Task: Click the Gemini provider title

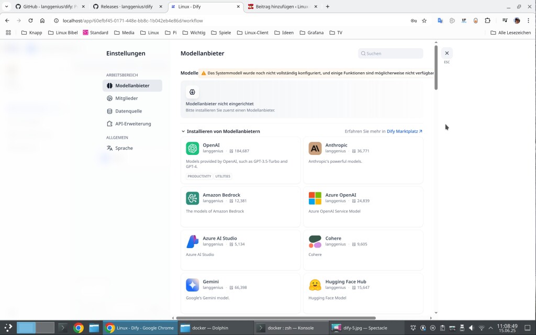Action: click(x=210, y=282)
